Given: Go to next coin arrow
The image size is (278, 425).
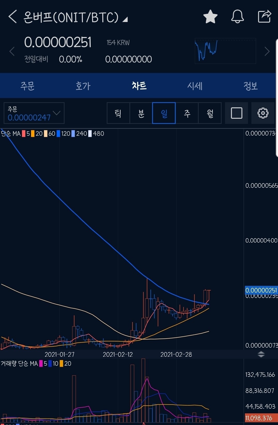Looking at the screenshot, I should coord(267,51).
